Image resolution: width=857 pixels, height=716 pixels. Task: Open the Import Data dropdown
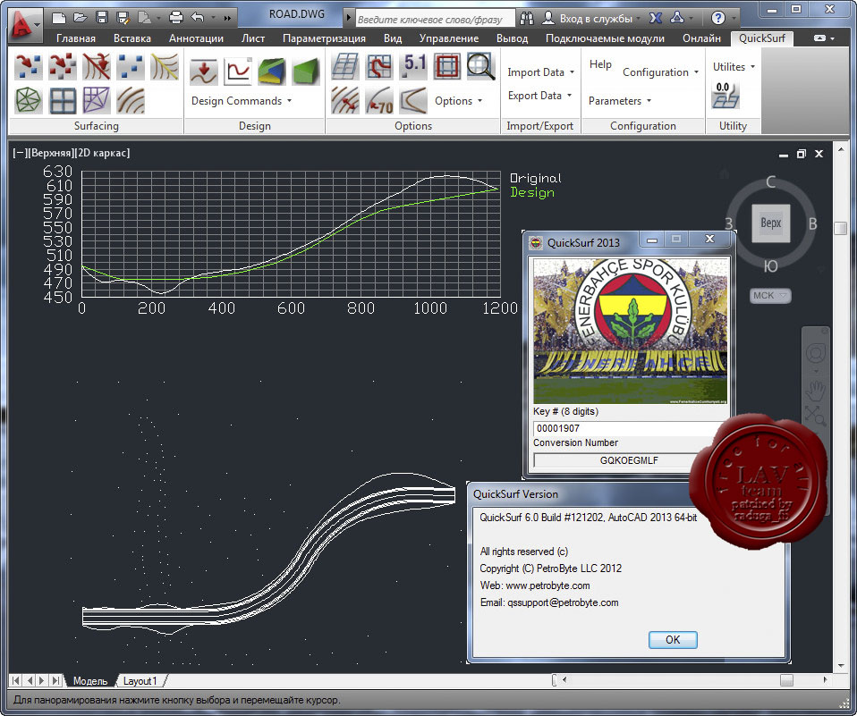[540, 72]
